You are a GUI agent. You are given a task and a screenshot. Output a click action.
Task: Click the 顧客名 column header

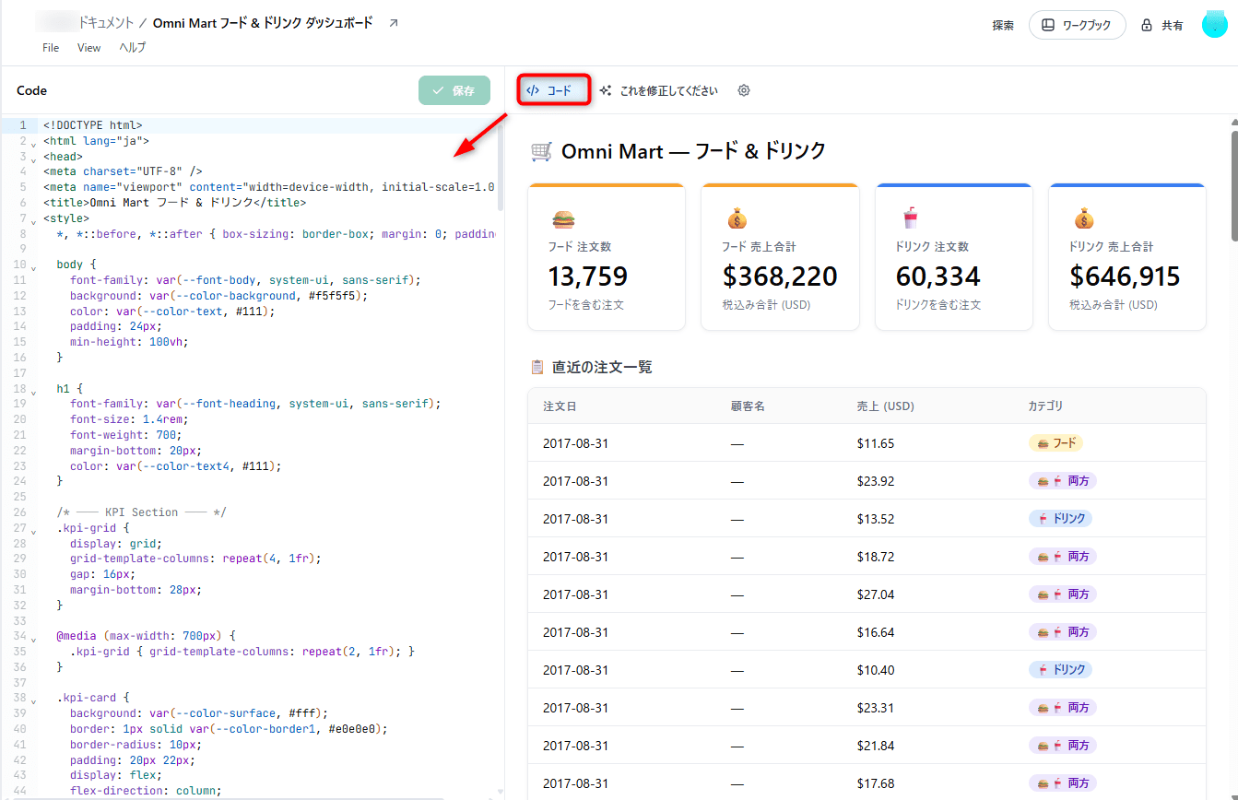[748, 406]
